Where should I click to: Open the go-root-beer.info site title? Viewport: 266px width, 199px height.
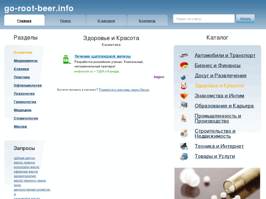[39, 8]
